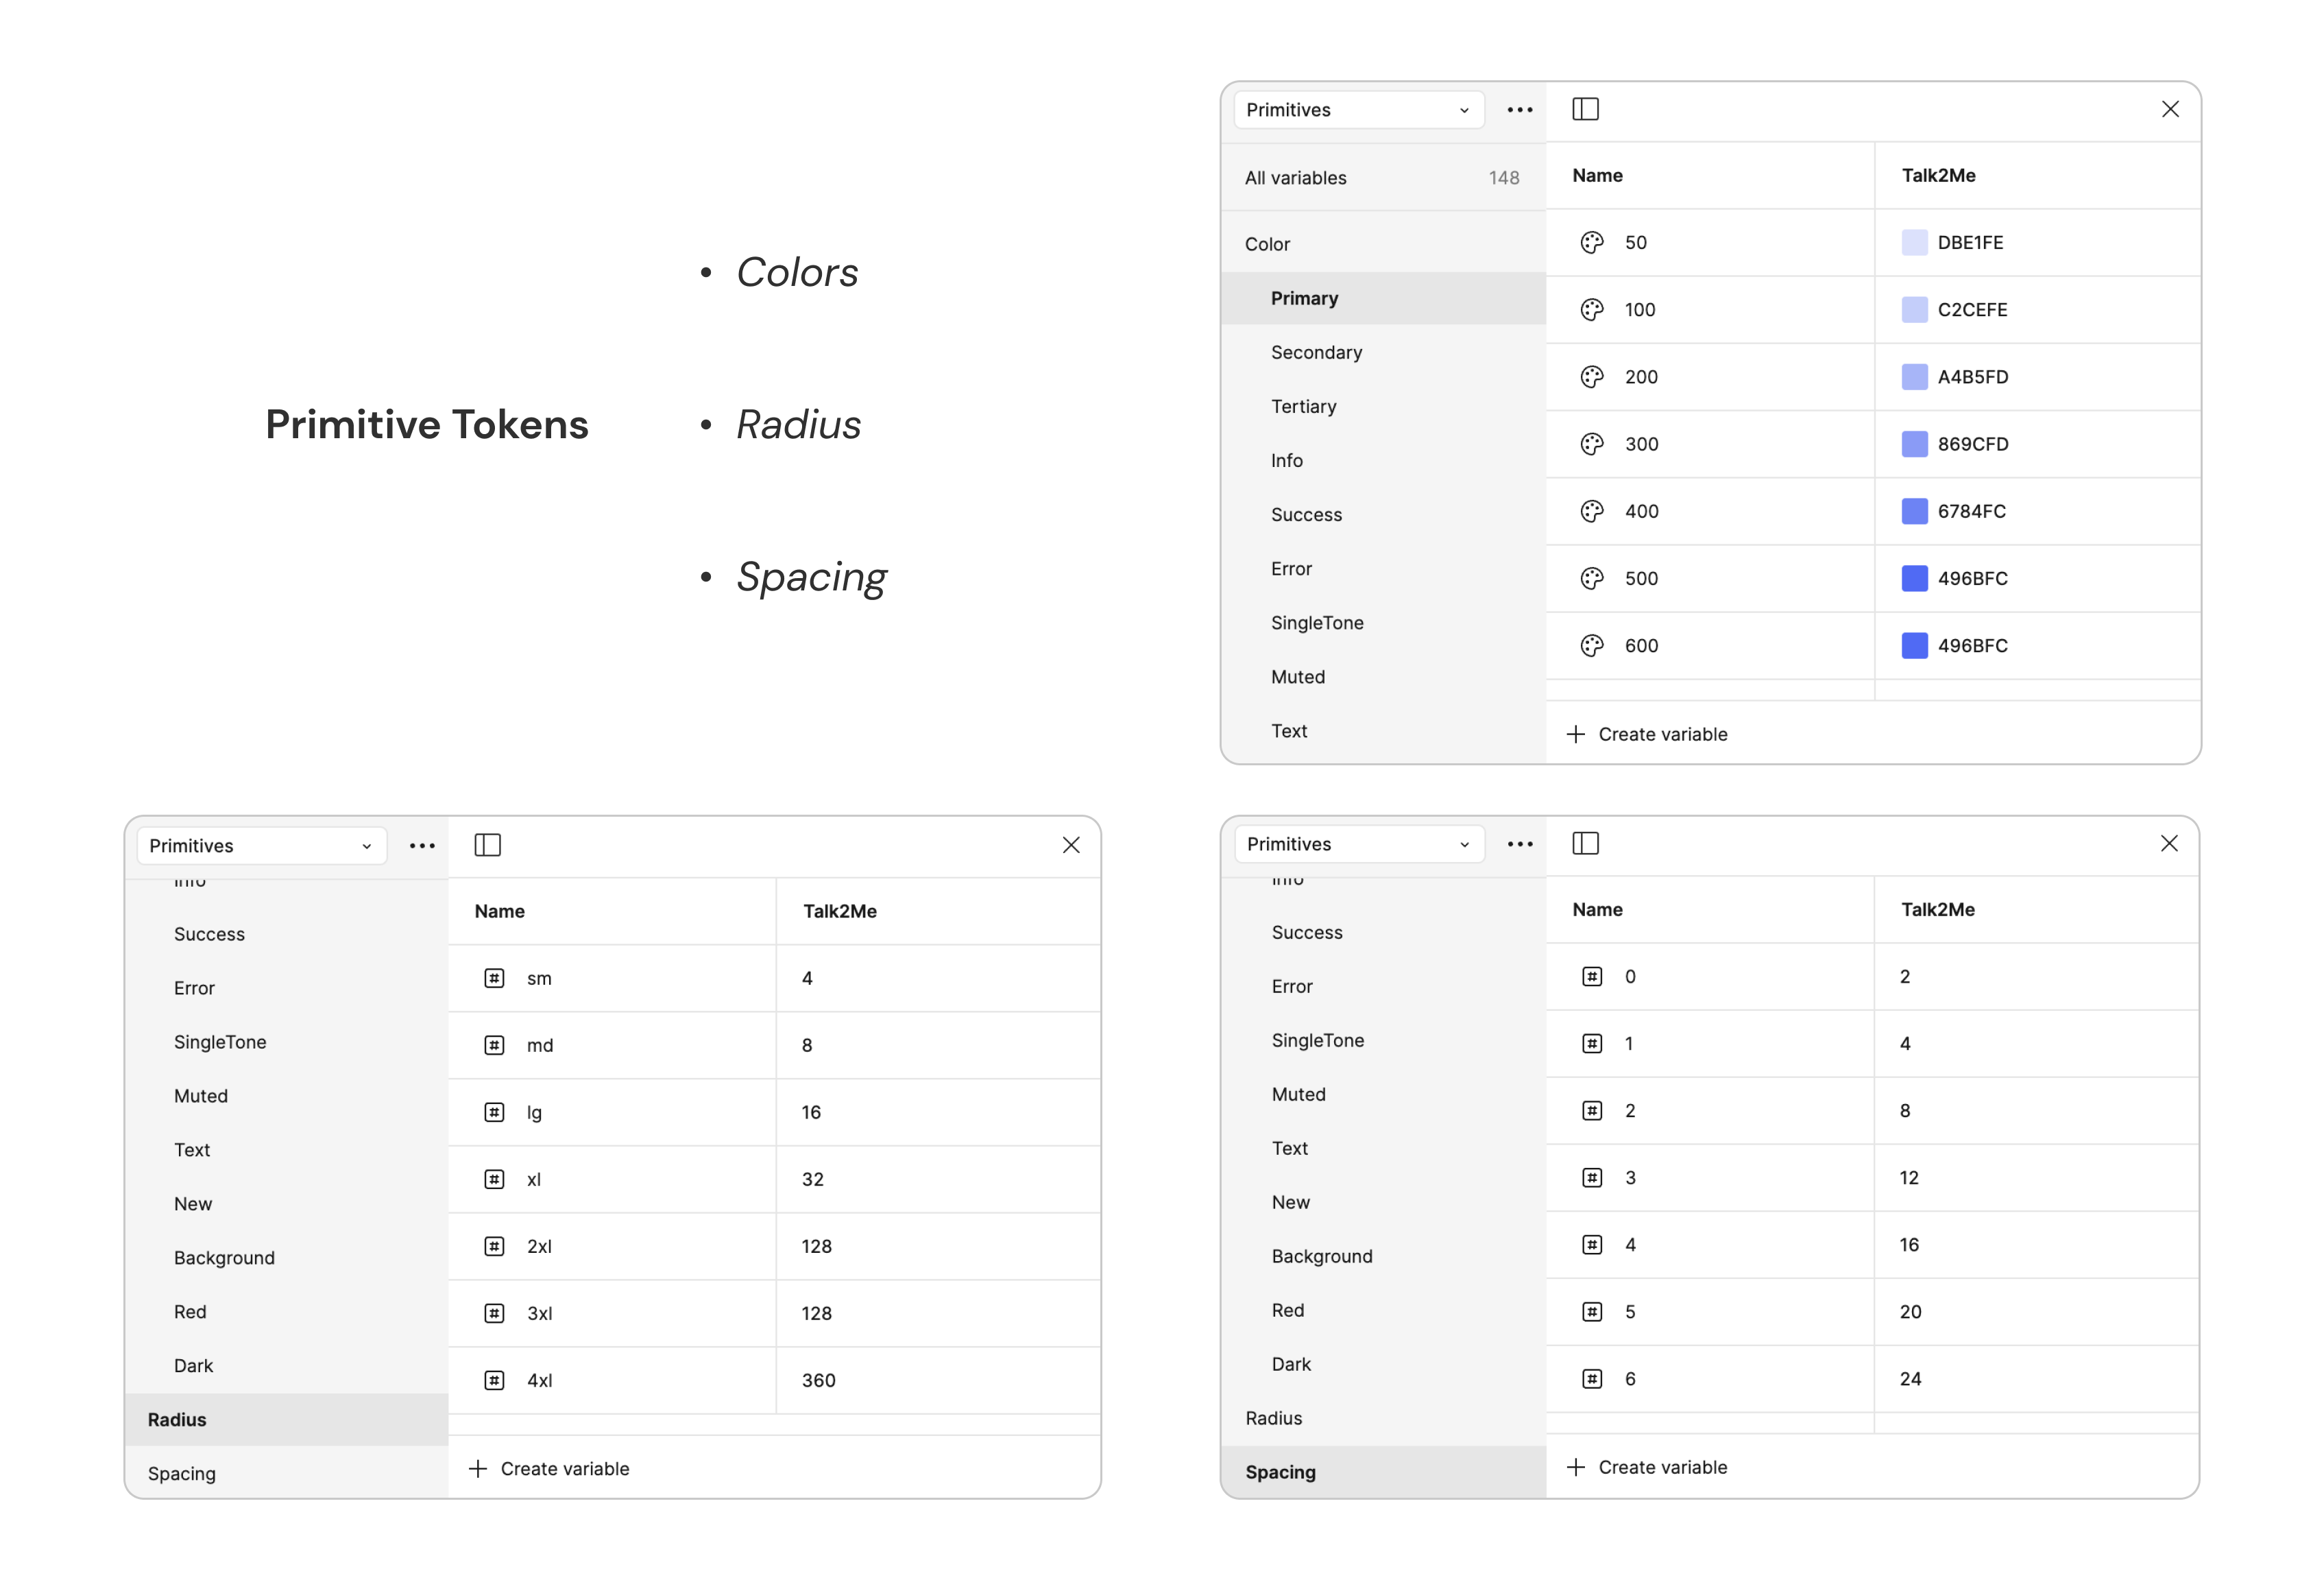Image resolution: width=2324 pixels, height=1580 pixels.
Task: Click the 32 value for xl
Action: [x=812, y=1179]
